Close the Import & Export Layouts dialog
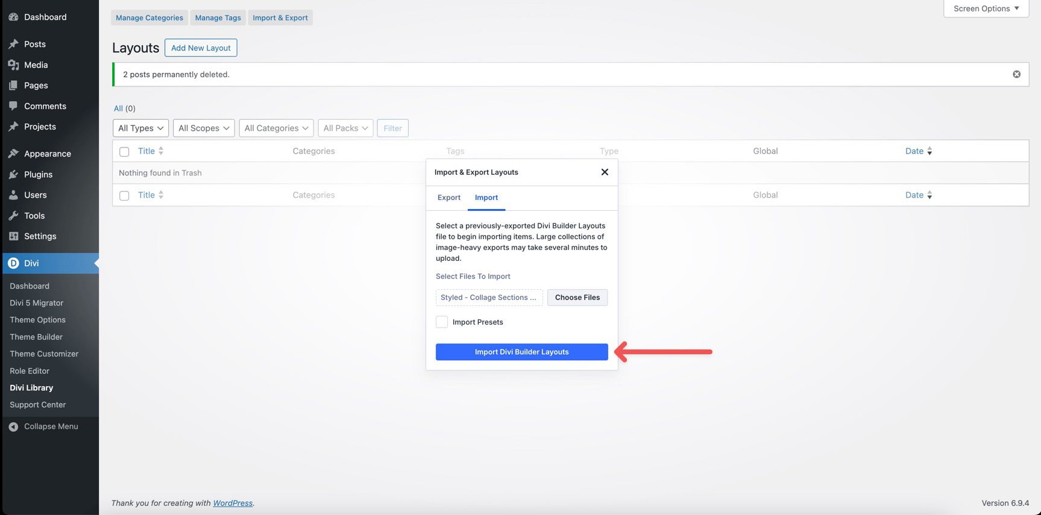1041x515 pixels. pos(605,172)
